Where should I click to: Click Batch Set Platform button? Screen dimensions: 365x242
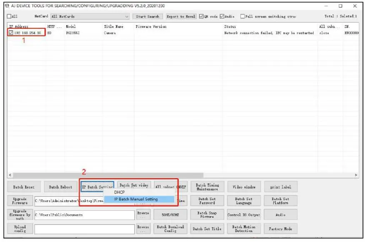click(280, 201)
